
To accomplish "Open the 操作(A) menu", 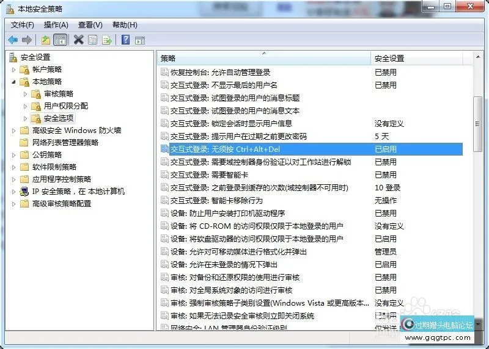I will tap(56, 25).
